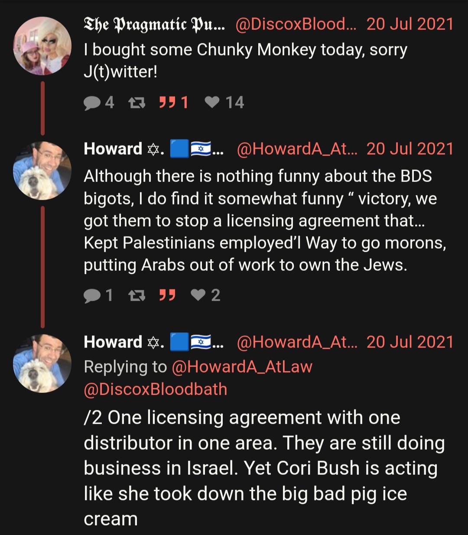Open the @DiscoxBlood... handle in first tweet header
This screenshot has width=468, height=535.
pyautogui.click(x=296, y=24)
